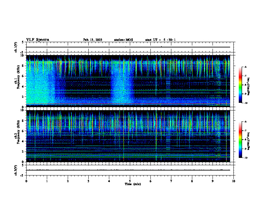Click the '-9' label on ch.2 colorbar
This screenshot has height=203, width=263.
pos(245,149)
